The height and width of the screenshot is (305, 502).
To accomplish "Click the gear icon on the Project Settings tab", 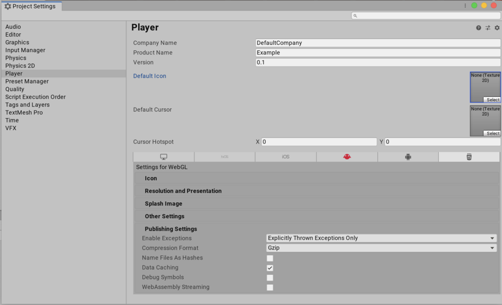I will tap(8, 7).
